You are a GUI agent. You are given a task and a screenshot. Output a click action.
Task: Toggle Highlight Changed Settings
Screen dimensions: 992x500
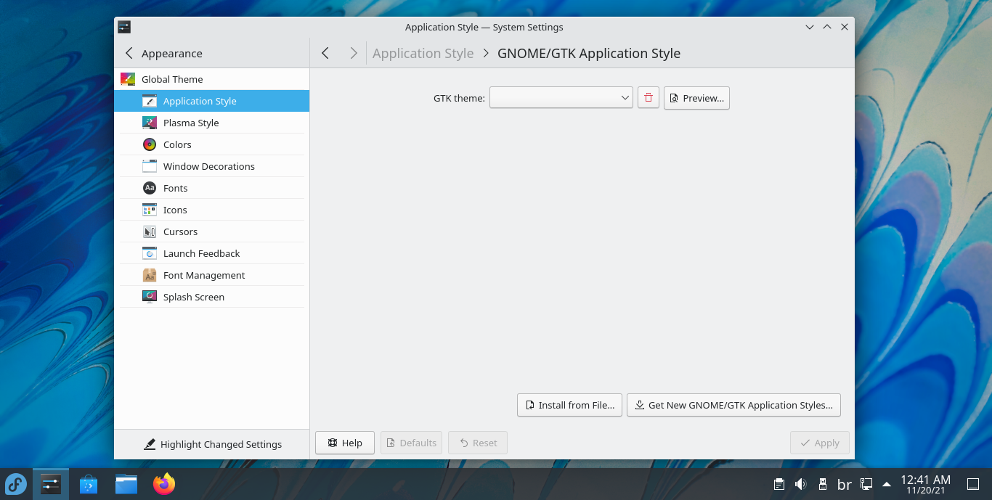(x=212, y=444)
